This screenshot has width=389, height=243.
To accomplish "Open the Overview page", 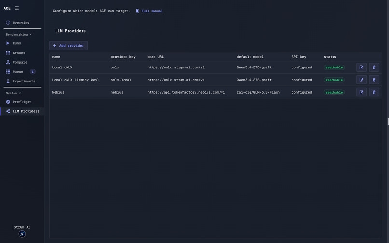I will pos(22,23).
